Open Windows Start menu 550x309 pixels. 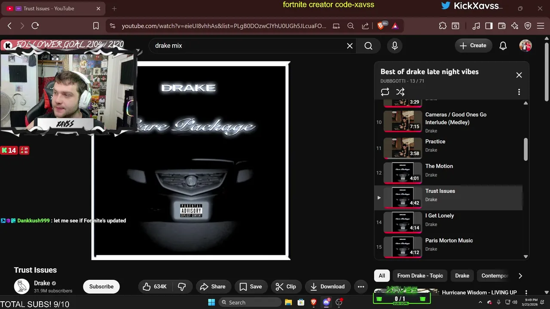click(x=211, y=302)
